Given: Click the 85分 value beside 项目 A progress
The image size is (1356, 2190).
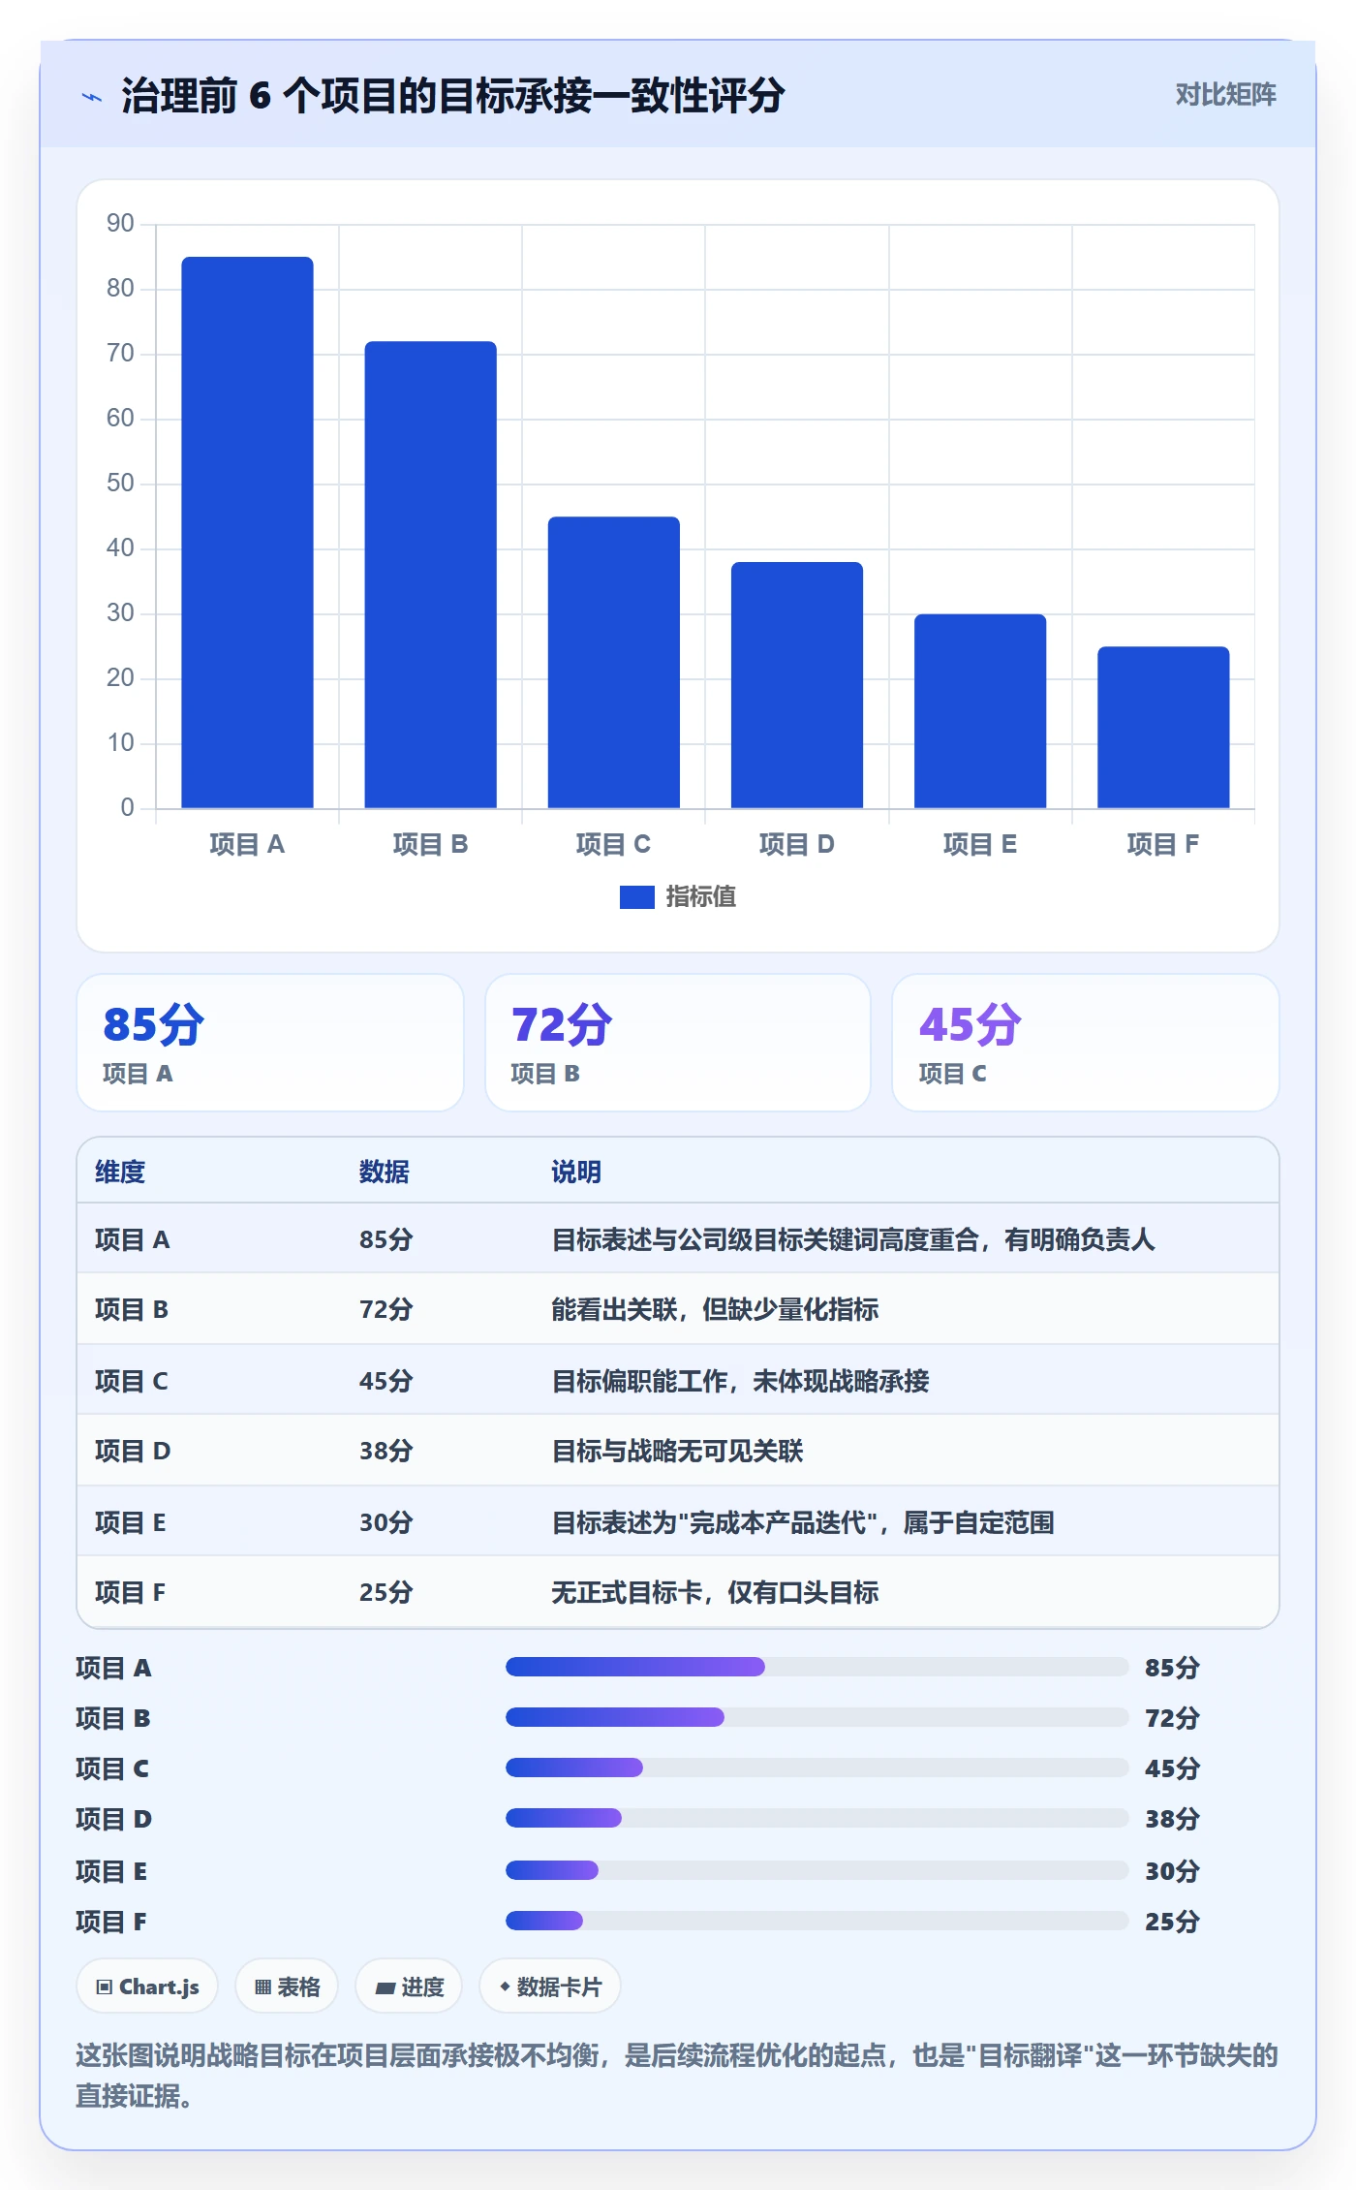Looking at the screenshot, I should 1172,1668.
